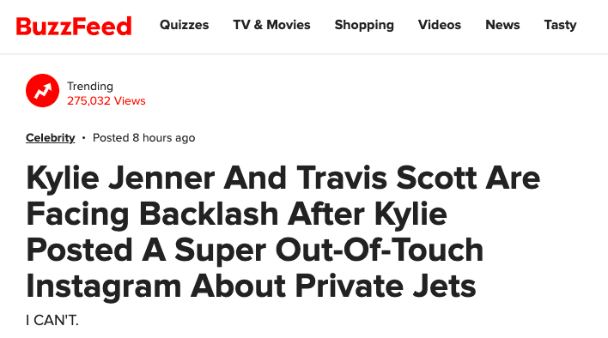608x338 pixels.
Task: Click the BuzzFeed logo
Action: coord(74,27)
